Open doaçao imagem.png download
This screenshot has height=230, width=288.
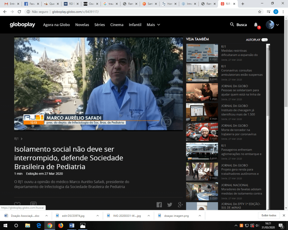pyautogui.click(x=176, y=216)
